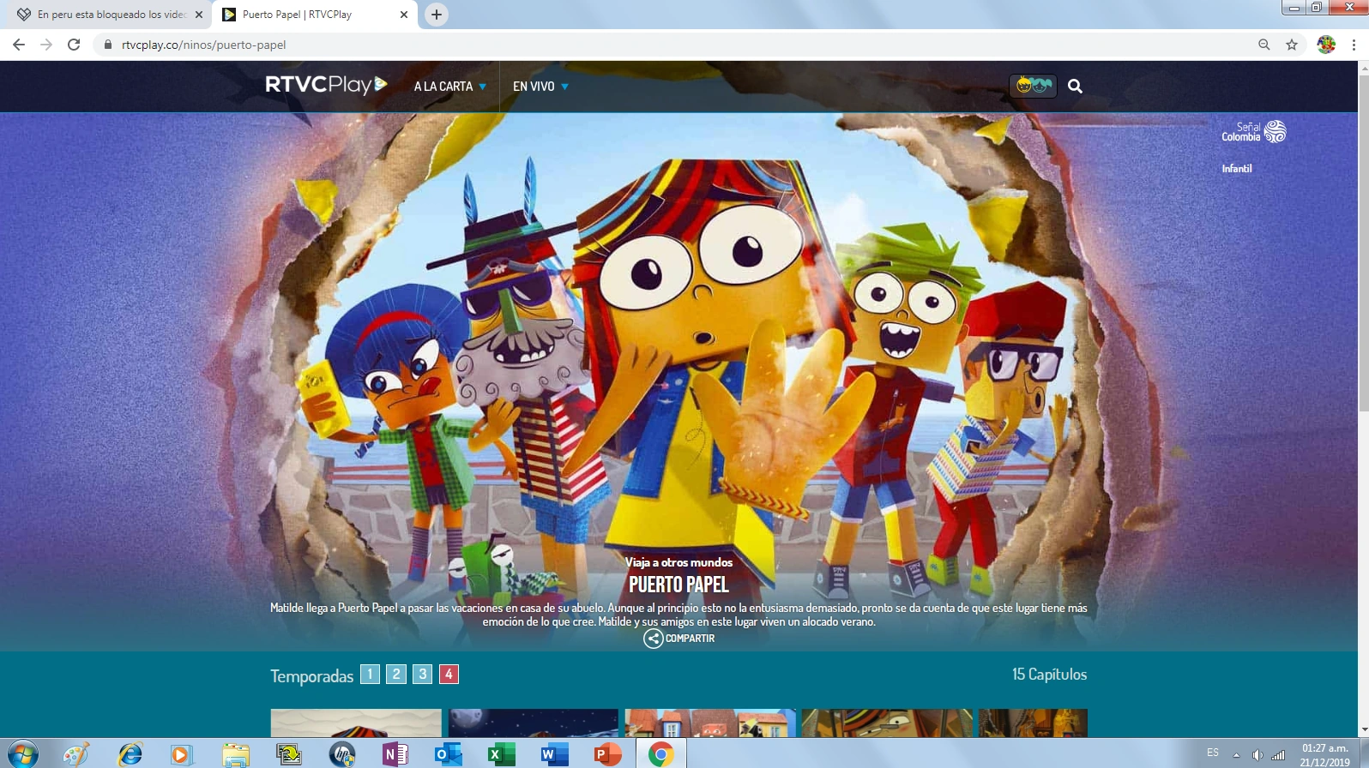Click the '15 Capítulos' count text

(x=1049, y=675)
